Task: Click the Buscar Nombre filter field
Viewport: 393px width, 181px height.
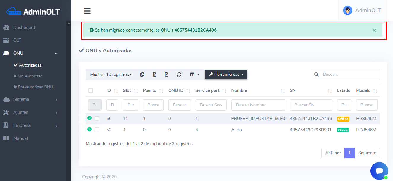Action: coord(258,105)
